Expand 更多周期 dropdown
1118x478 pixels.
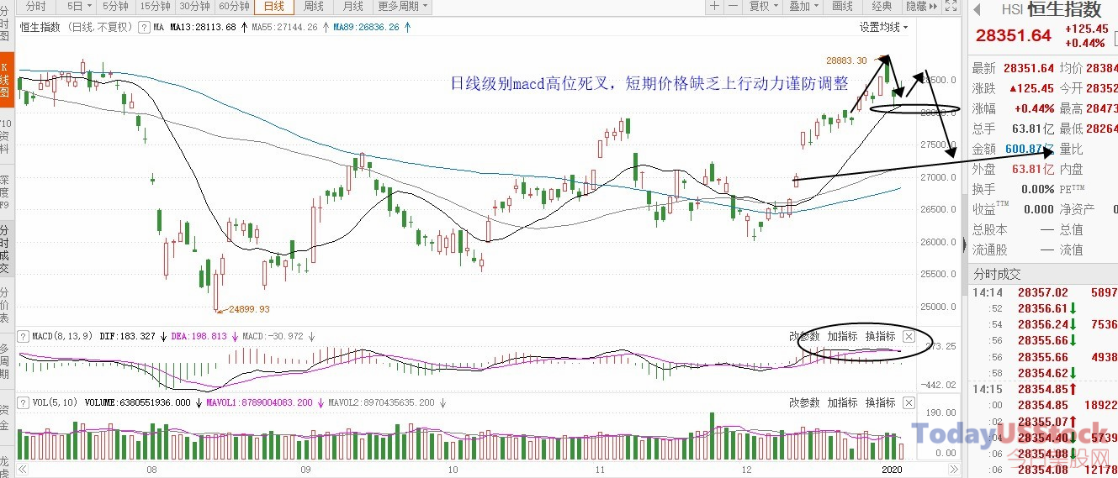(401, 6)
